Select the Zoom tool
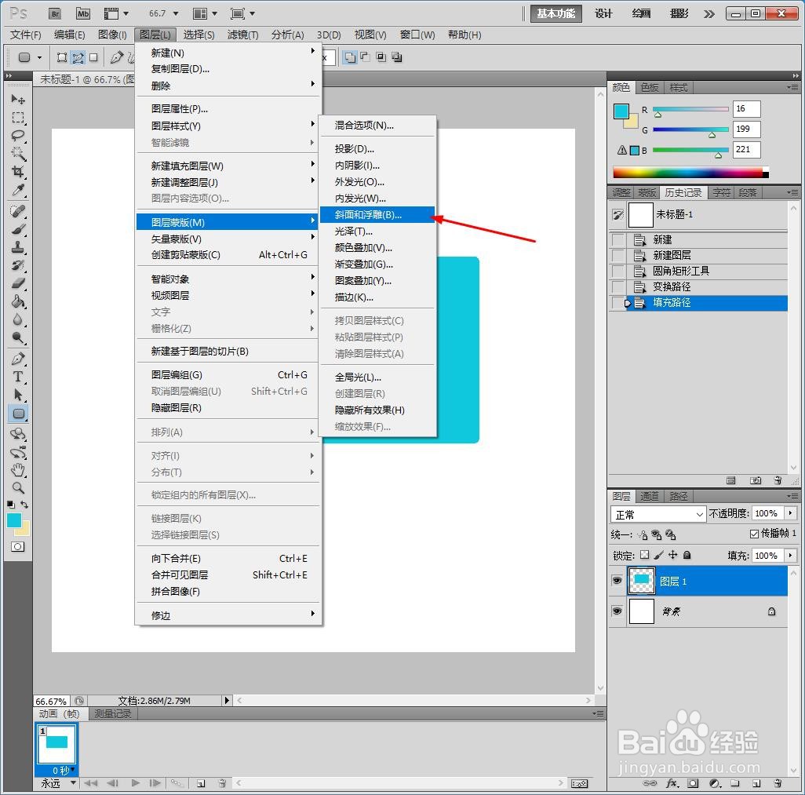 [x=18, y=487]
